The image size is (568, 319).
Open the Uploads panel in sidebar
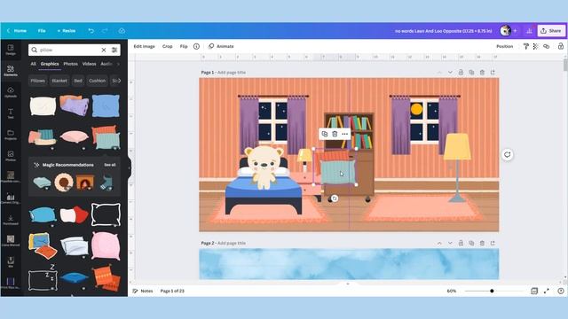point(11,92)
